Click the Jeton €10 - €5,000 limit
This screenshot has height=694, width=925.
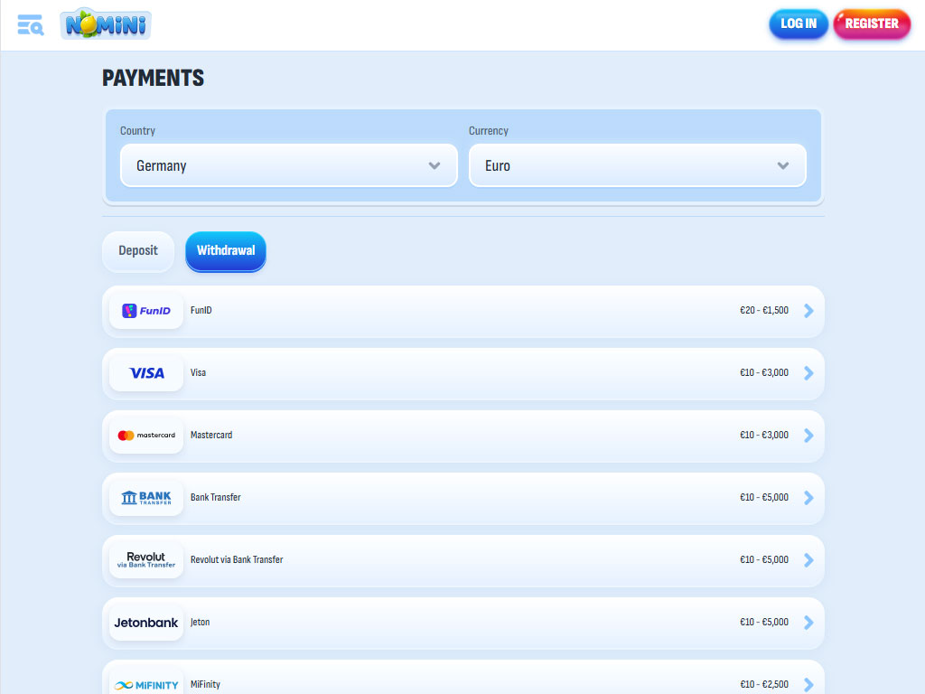[764, 622]
